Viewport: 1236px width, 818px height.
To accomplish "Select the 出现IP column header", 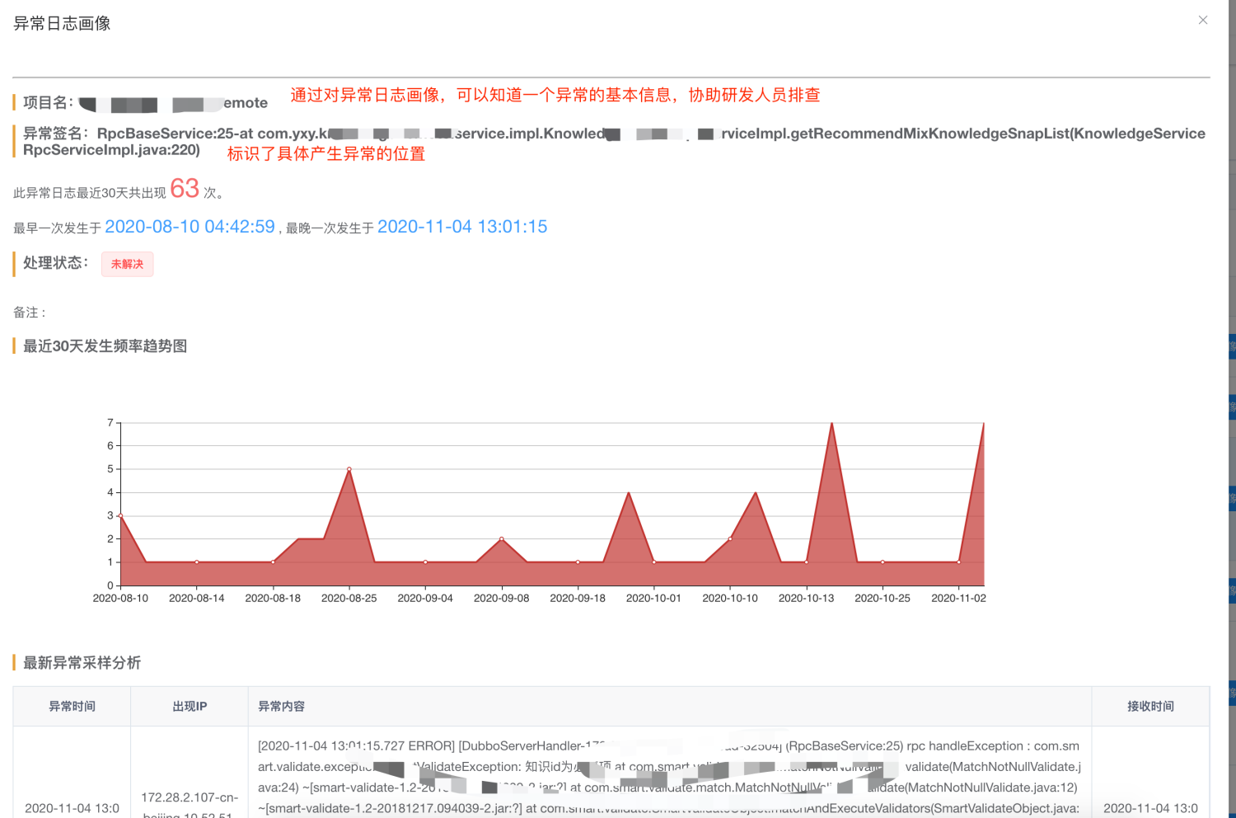I will (190, 706).
